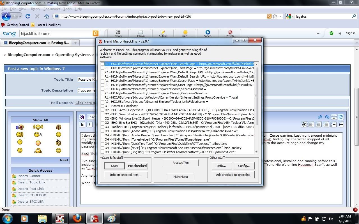Check the R0 HKCU Start Page entry
Screen dimensions: 359x224
pyautogui.click(x=103, y=68)
